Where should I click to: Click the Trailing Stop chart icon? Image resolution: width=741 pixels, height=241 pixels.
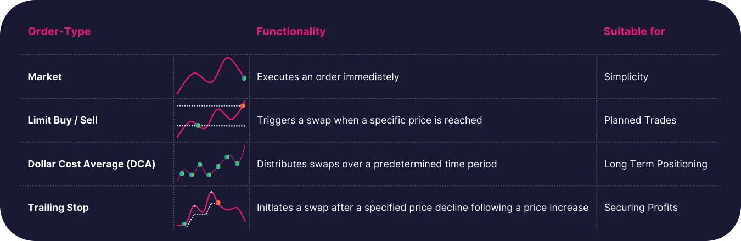click(x=210, y=209)
